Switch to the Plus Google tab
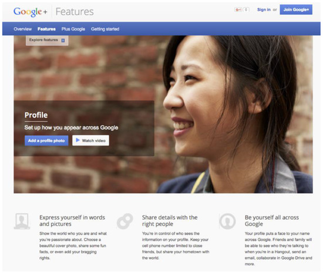Screen dimensions: 323x273 click(73, 29)
